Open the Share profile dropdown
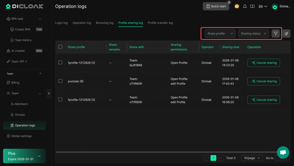The width and height of the screenshot is (294, 166). pyautogui.click(x=220, y=34)
